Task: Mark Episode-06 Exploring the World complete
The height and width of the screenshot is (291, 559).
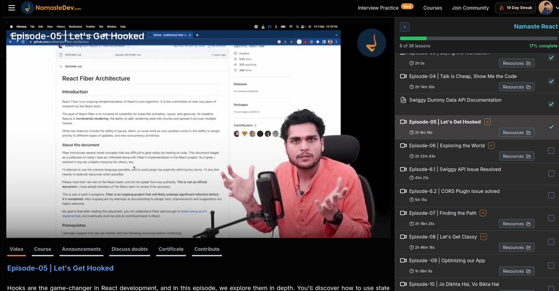Action: point(551,151)
